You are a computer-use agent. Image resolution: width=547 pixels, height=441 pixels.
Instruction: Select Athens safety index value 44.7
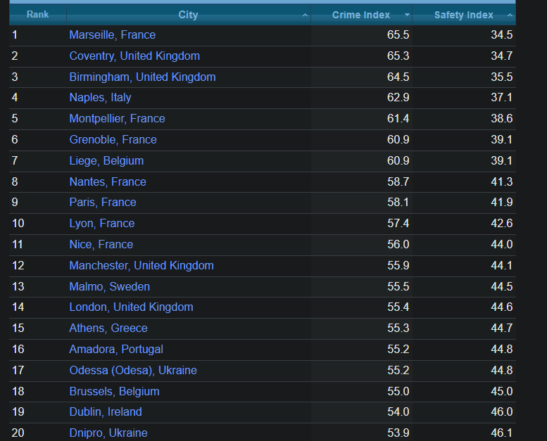coord(502,328)
